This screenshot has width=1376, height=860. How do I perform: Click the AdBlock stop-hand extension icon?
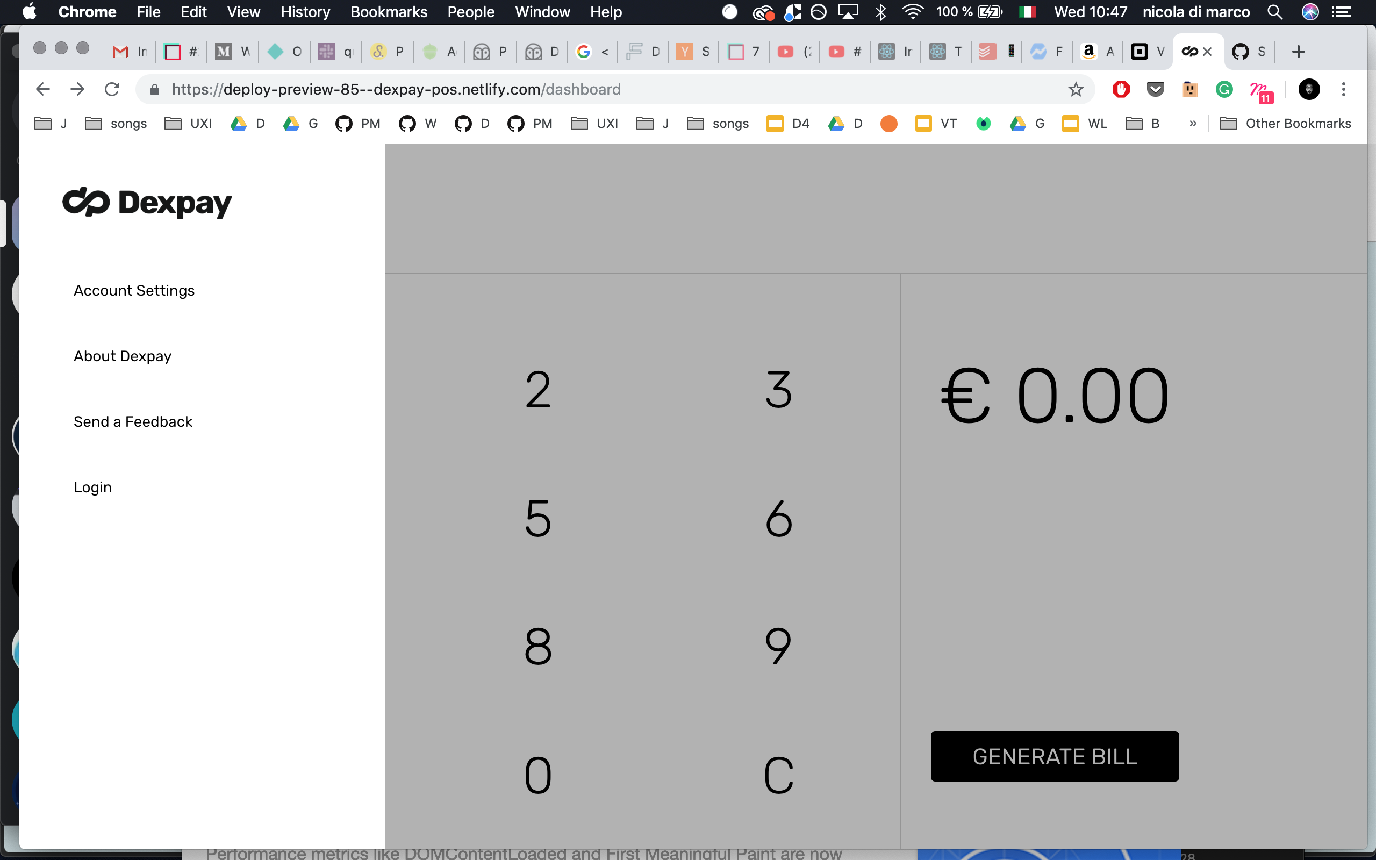coord(1120,89)
